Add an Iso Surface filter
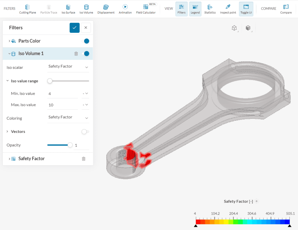Image resolution: width=298 pixels, height=230 pixels. click(x=68, y=8)
